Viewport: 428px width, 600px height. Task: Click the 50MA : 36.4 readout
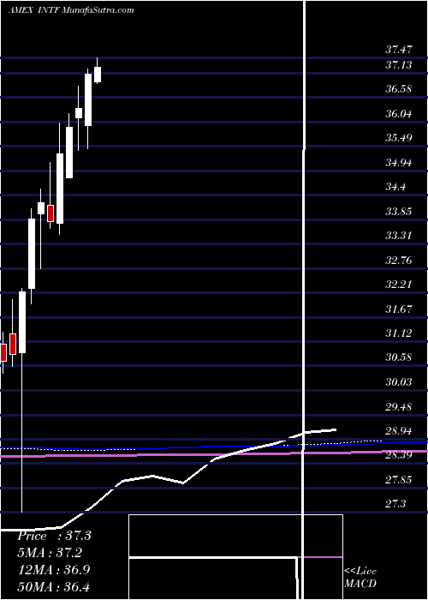(53, 586)
